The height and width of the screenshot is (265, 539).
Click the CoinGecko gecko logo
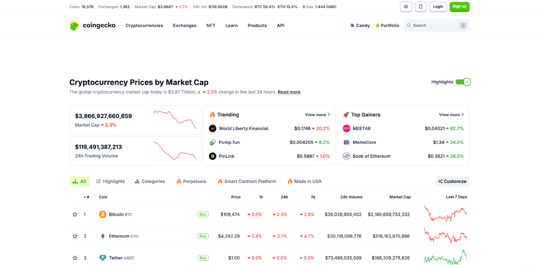(x=74, y=26)
